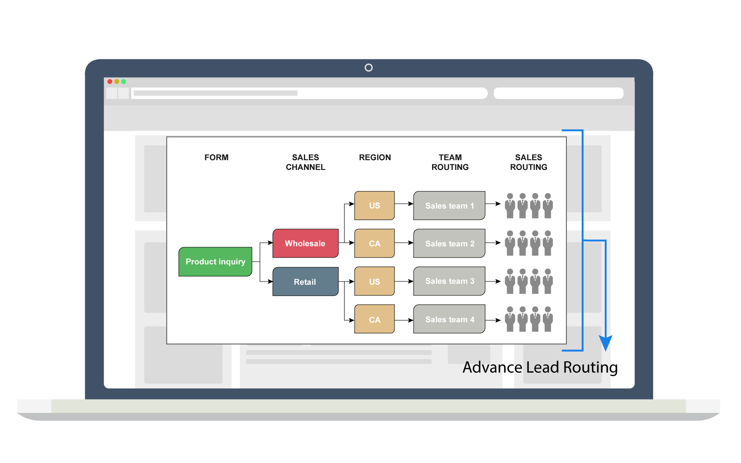Click the green browser window dot
Image resolution: width=741 pixels, height=463 pixels.
124,81
